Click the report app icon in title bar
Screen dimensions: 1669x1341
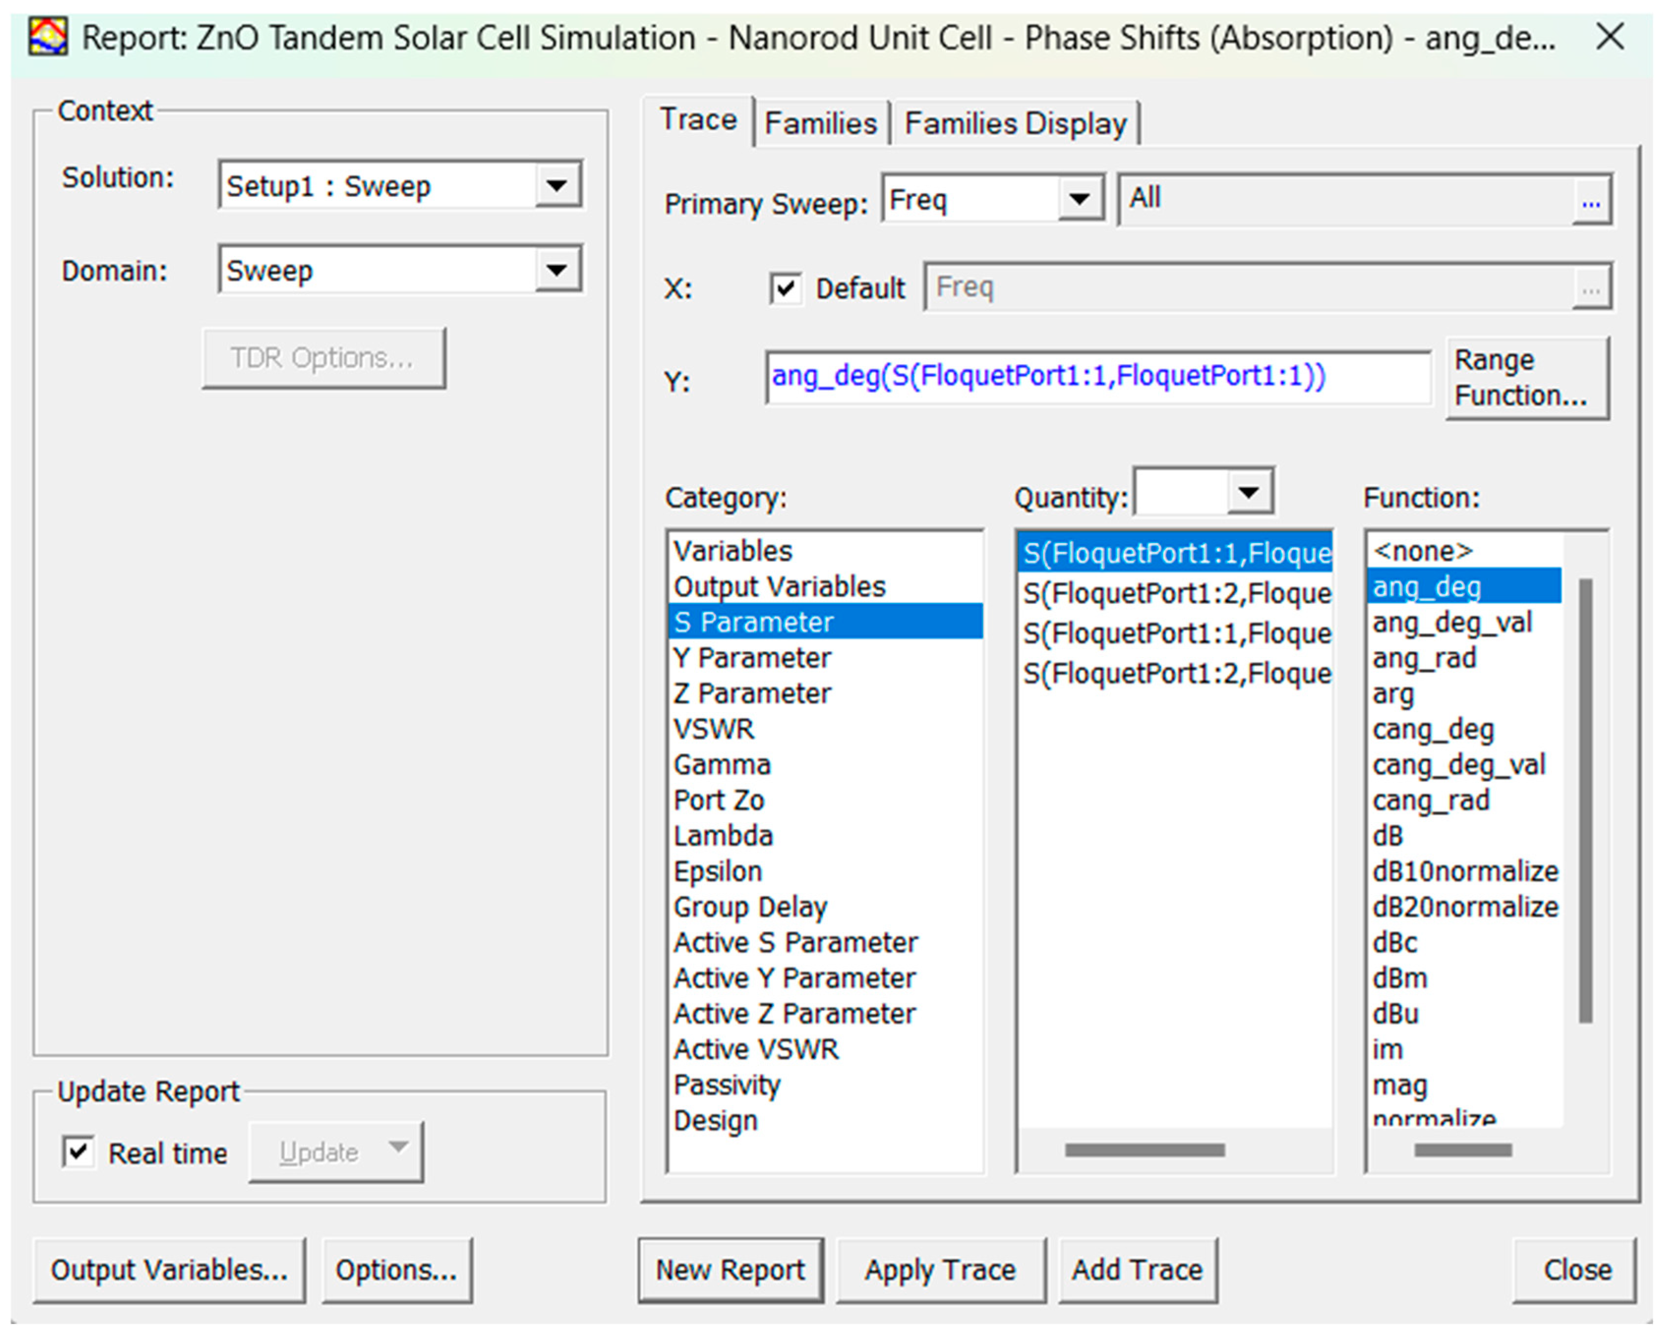pyautogui.click(x=48, y=37)
